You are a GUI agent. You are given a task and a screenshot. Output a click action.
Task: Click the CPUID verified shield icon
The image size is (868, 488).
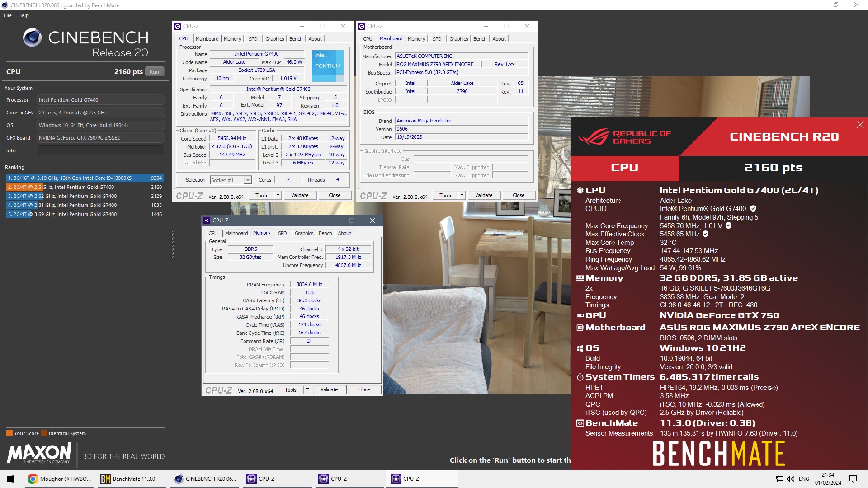coord(753,209)
